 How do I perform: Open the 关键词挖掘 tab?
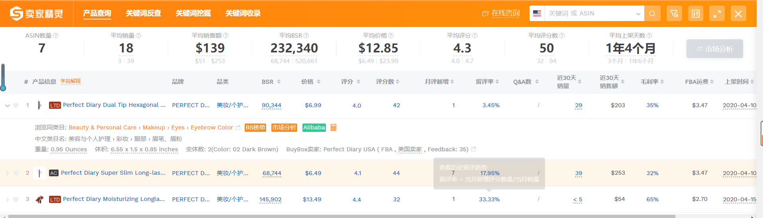193,14
